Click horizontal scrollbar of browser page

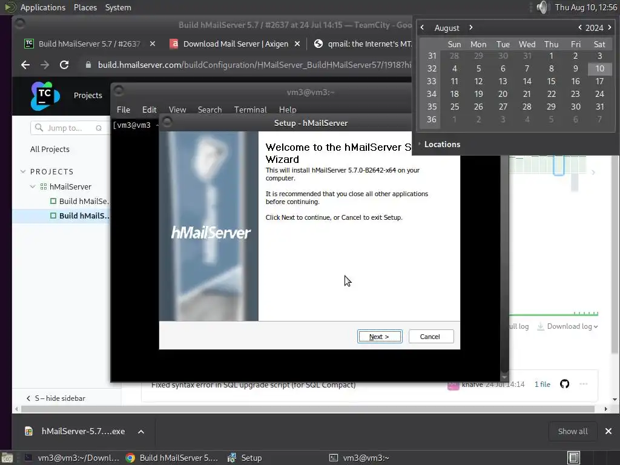point(308,409)
